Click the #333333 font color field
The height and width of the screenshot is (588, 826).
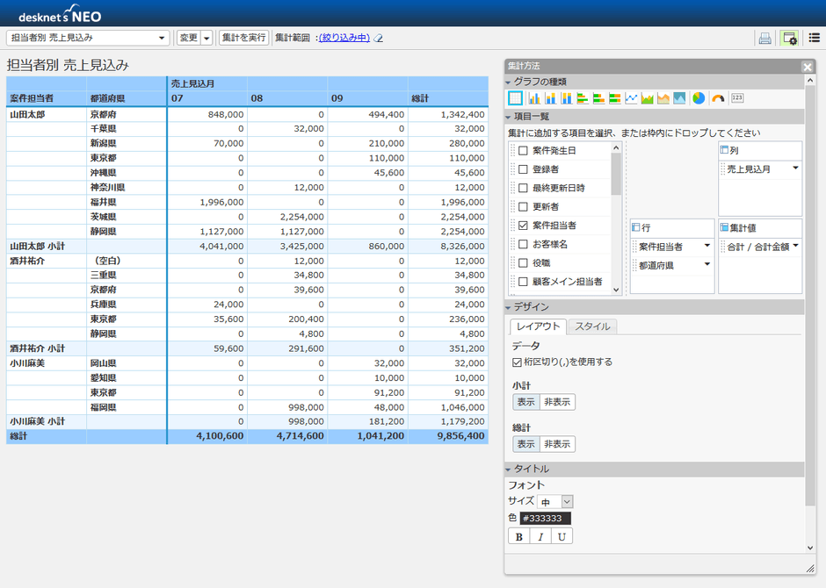pos(545,519)
